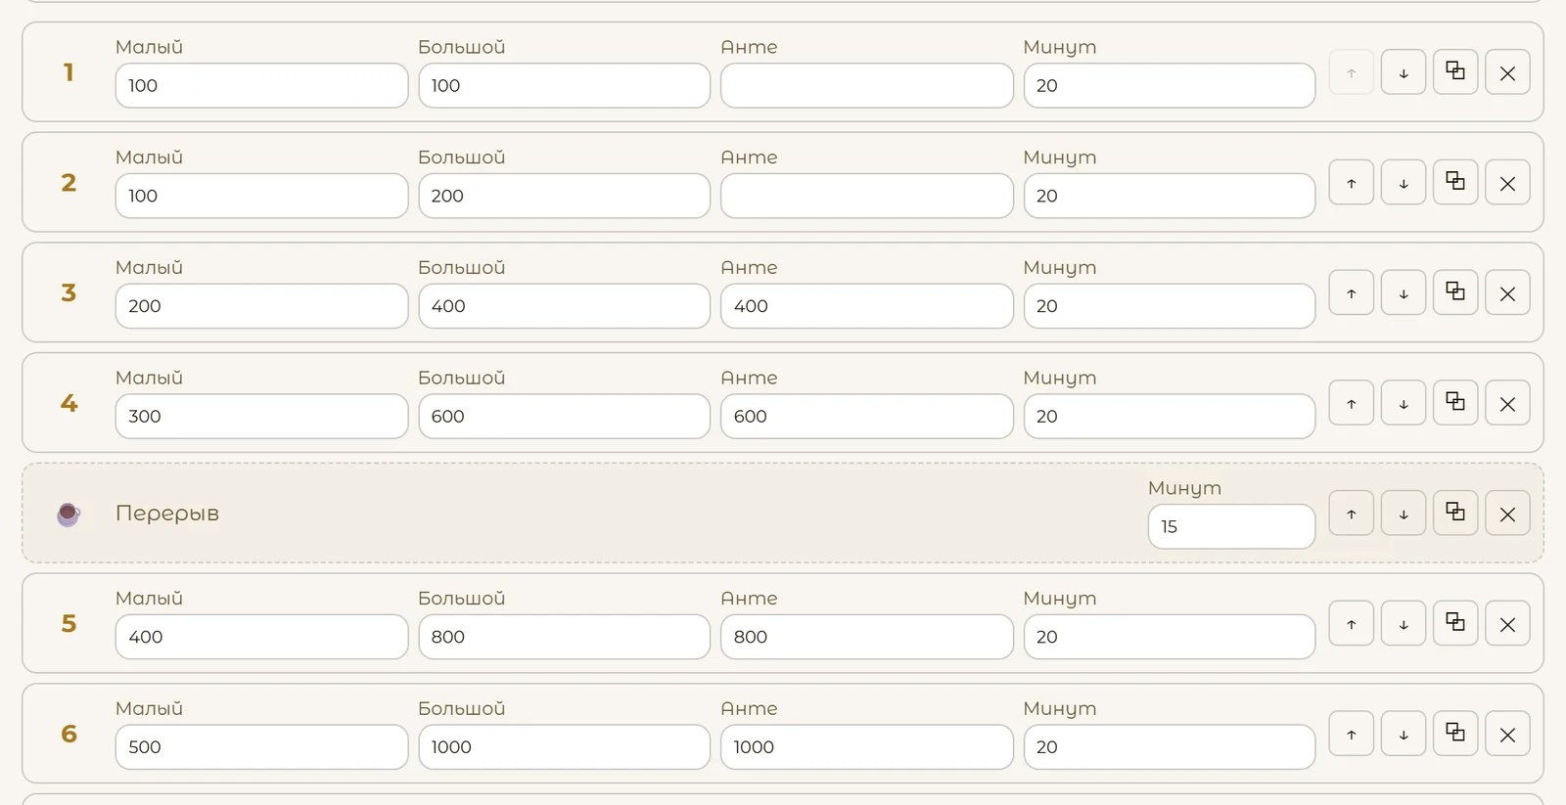Viewport: 1566px width, 805px height.
Task: Move level 2 up
Action: tap(1352, 183)
